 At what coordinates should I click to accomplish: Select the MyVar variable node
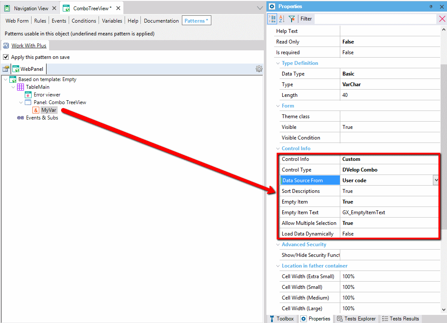[x=49, y=110]
